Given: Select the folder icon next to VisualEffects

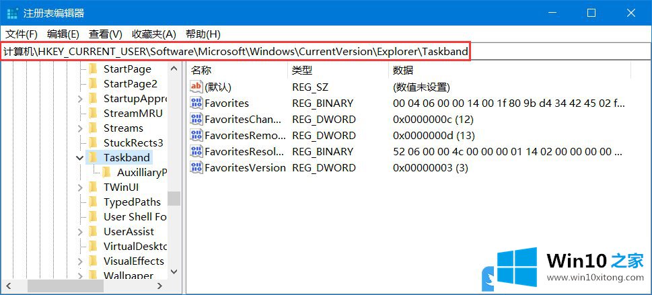Looking at the screenshot, I should tap(93, 261).
